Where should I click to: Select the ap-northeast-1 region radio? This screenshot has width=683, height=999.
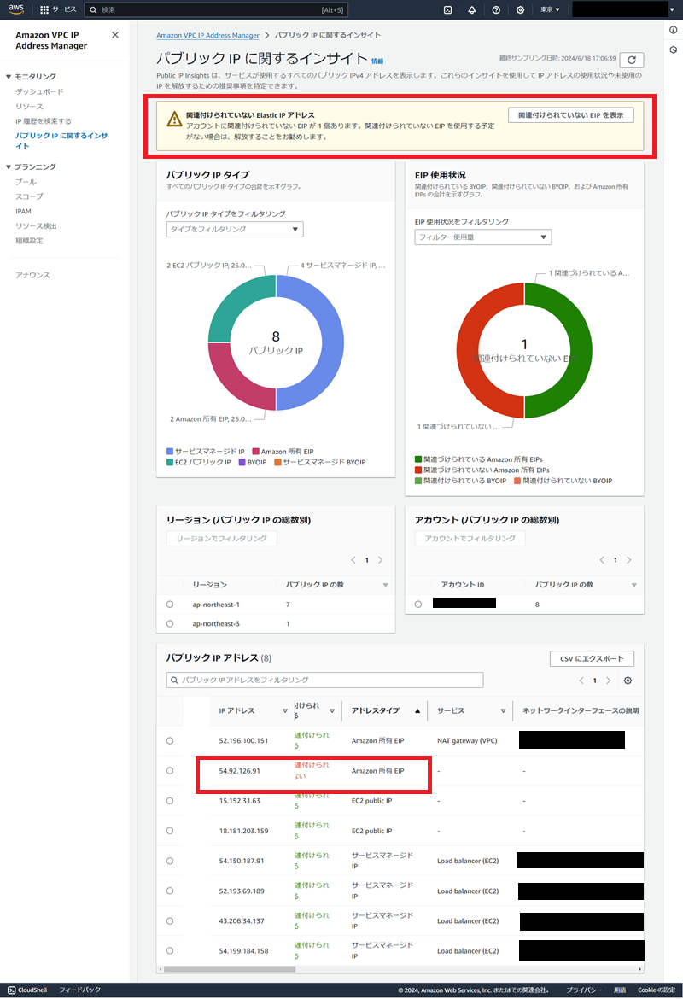(170, 604)
